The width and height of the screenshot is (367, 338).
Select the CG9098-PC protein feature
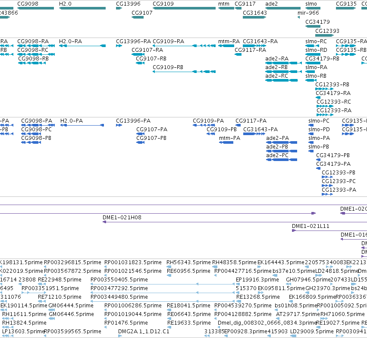(x=31, y=134)
